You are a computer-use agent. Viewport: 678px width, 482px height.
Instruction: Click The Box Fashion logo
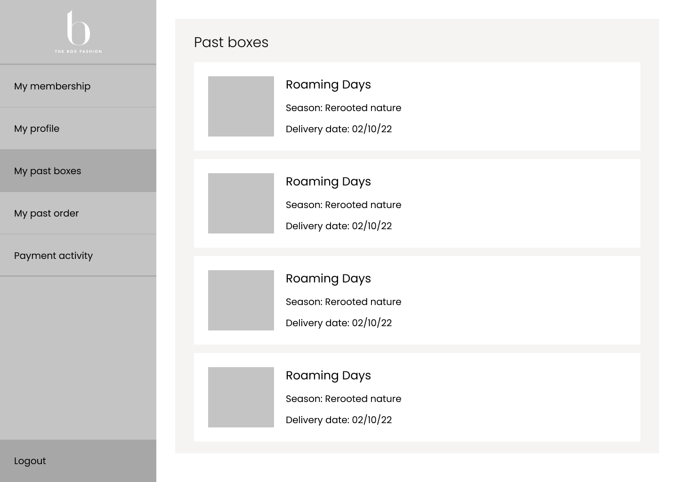(x=78, y=31)
